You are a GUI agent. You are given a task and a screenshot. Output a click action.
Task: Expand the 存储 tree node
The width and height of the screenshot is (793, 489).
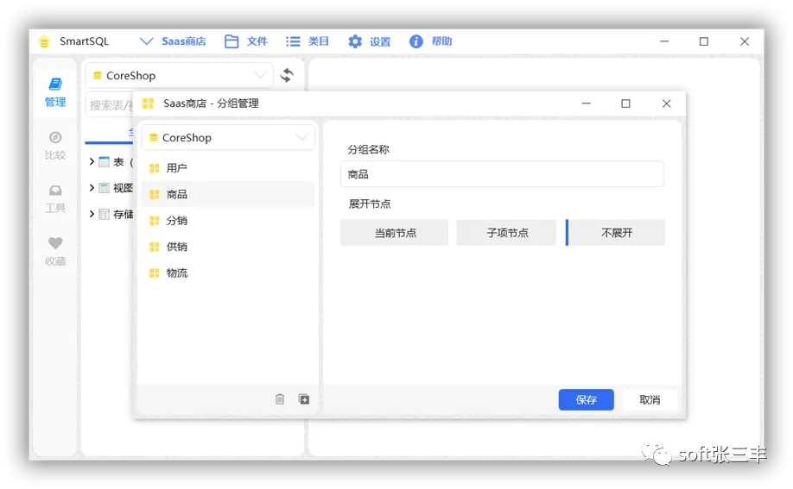point(92,214)
